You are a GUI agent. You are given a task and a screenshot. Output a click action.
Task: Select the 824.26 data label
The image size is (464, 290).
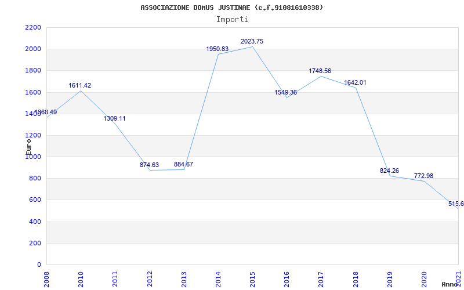(x=389, y=171)
